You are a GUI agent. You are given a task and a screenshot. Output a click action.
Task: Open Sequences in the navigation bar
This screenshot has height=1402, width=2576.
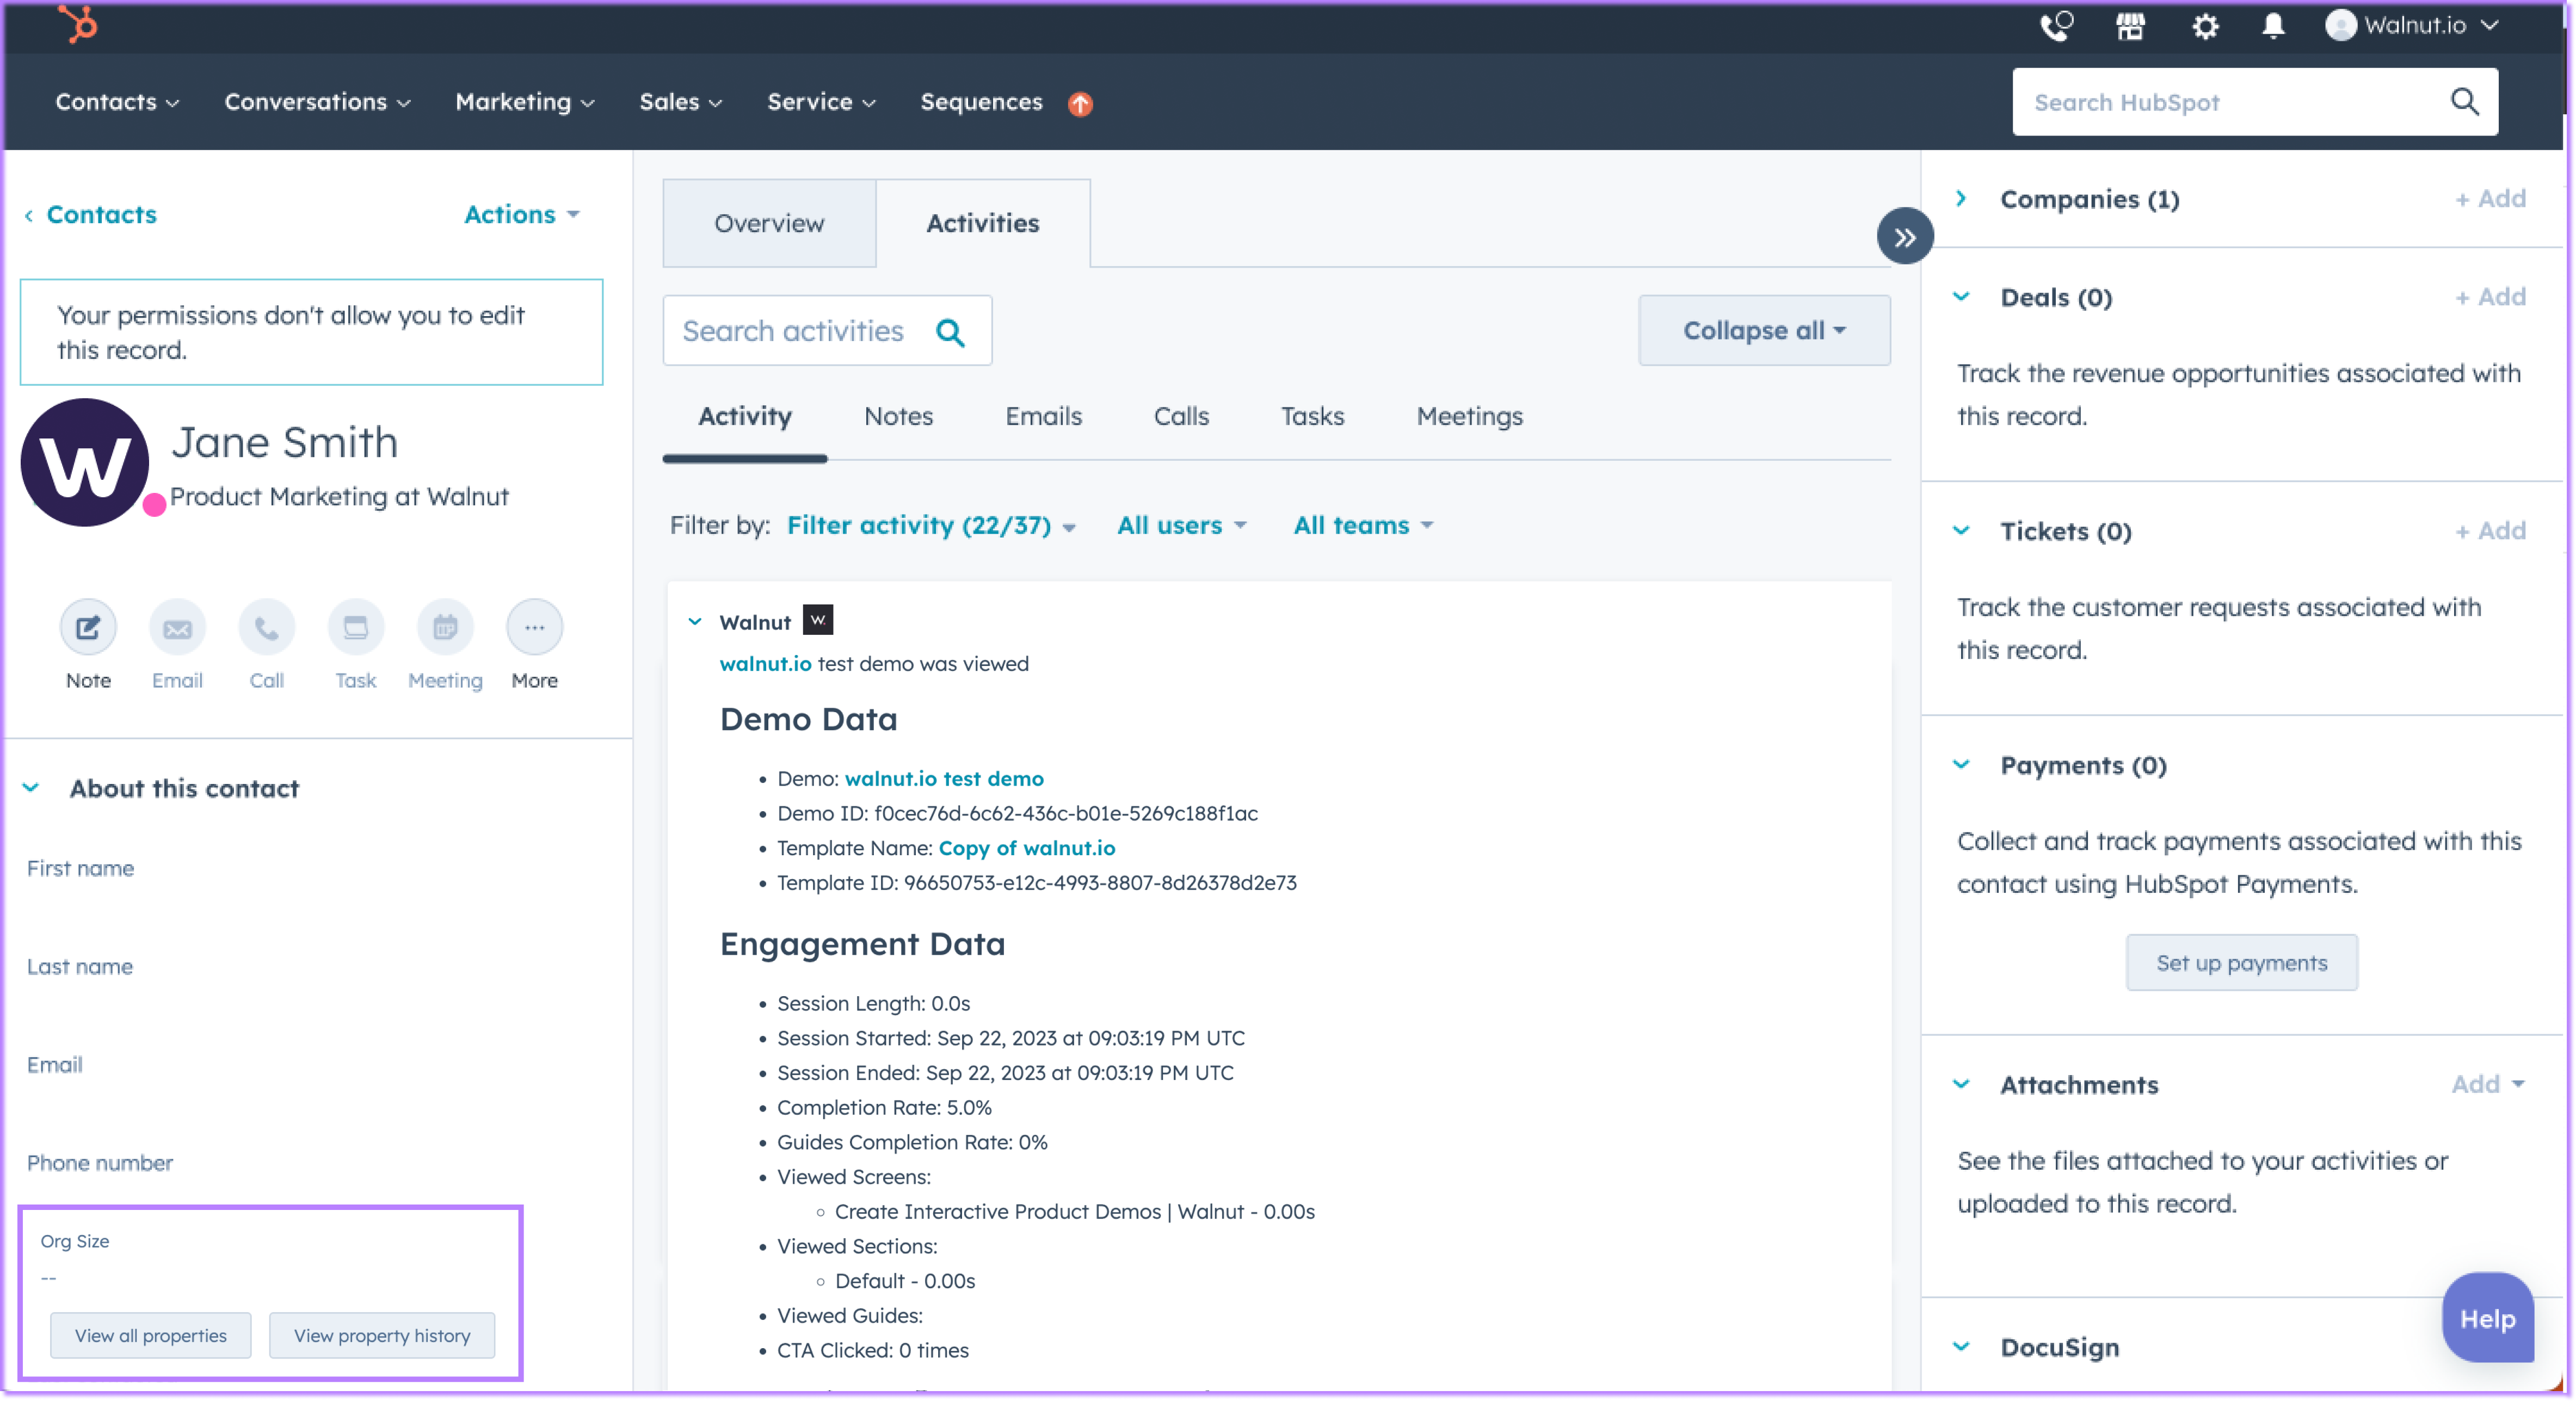click(980, 102)
